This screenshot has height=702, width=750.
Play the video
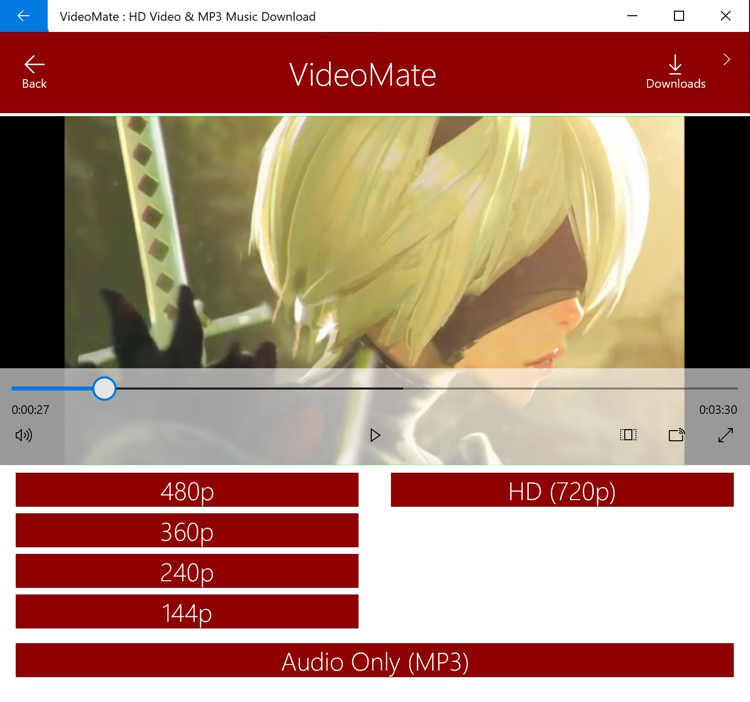(x=375, y=435)
